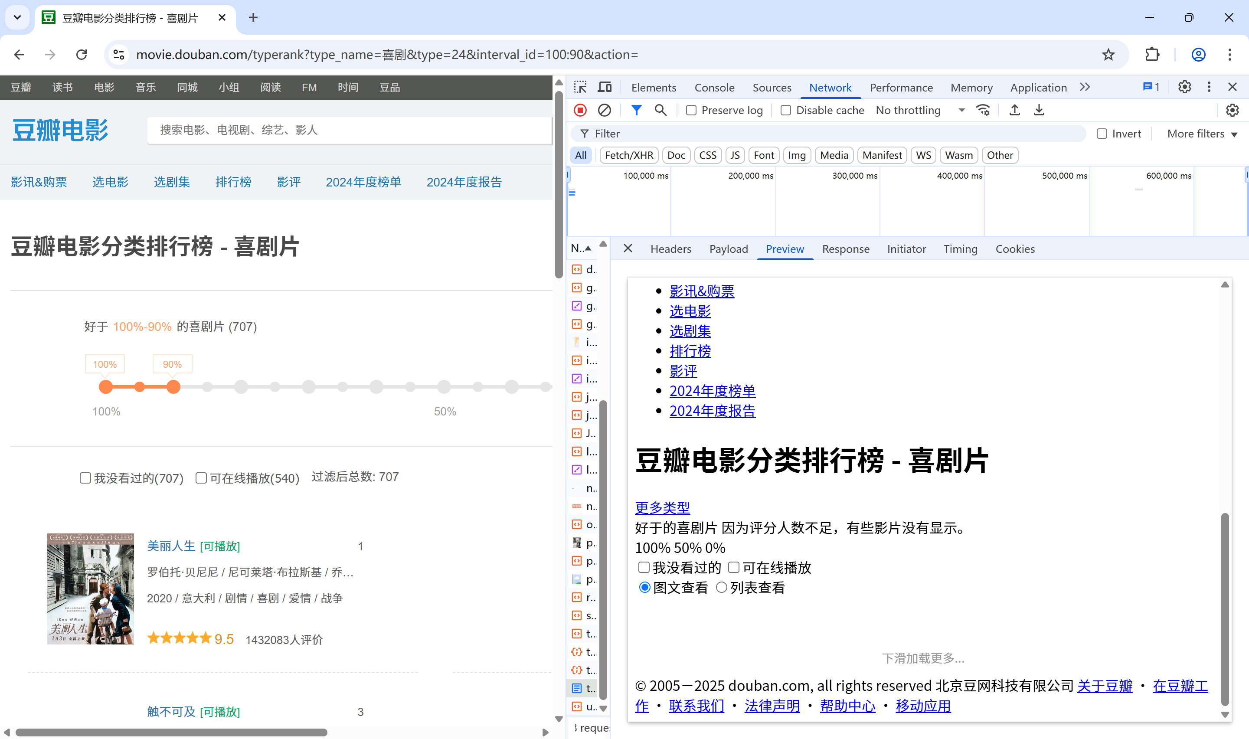
Task: Enable the Preserve log checkbox
Action: pos(691,111)
